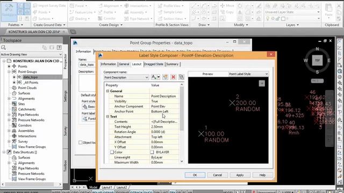Toggle OSNAP in status bar
This screenshot has width=344, height=193.
109,192
